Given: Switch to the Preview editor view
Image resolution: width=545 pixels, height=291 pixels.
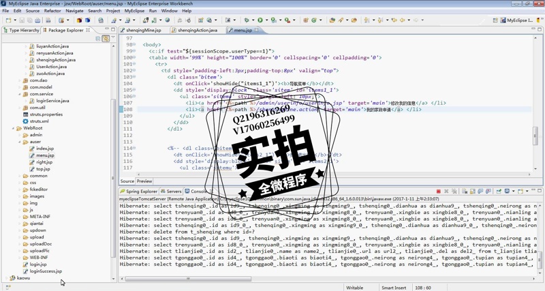Looking at the screenshot, I should [x=144, y=181].
